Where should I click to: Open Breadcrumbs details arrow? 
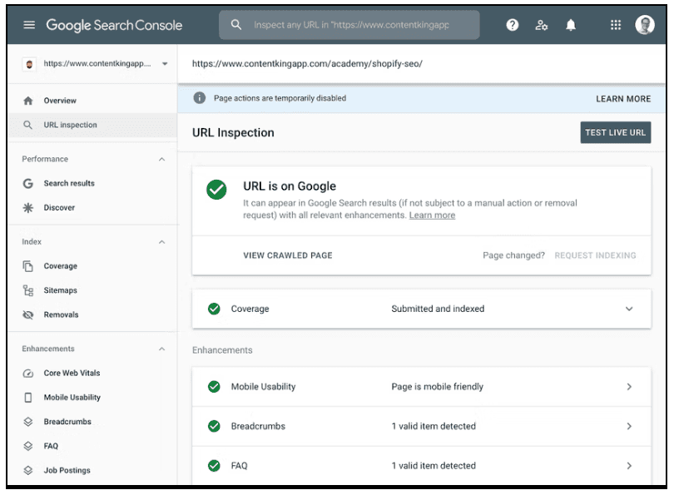point(629,426)
